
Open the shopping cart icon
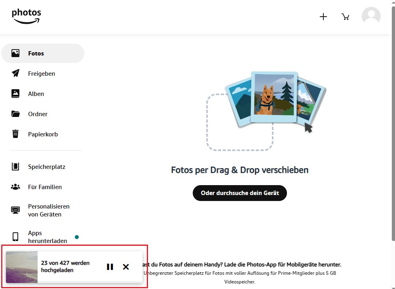click(x=346, y=17)
